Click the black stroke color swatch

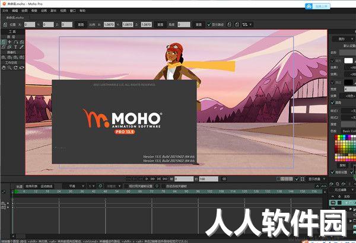348,82
